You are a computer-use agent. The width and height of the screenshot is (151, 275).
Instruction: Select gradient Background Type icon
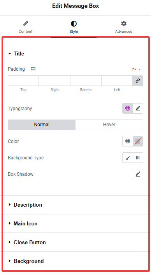point(138,158)
